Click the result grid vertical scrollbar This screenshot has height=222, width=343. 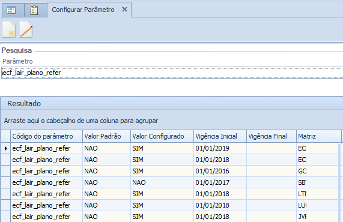point(339,182)
